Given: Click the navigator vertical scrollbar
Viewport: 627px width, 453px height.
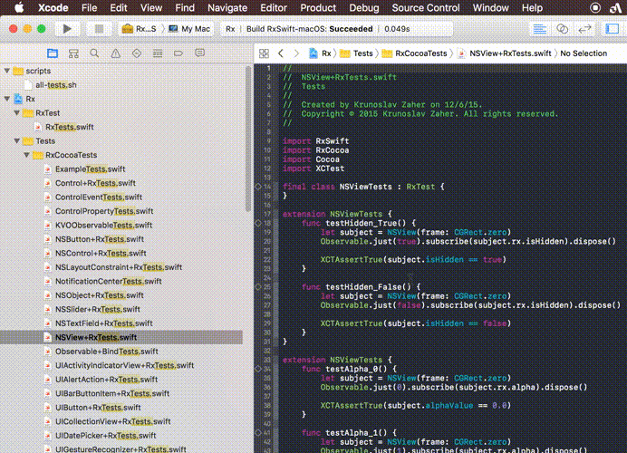Looking at the screenshot, I should [x=248, y=139].
